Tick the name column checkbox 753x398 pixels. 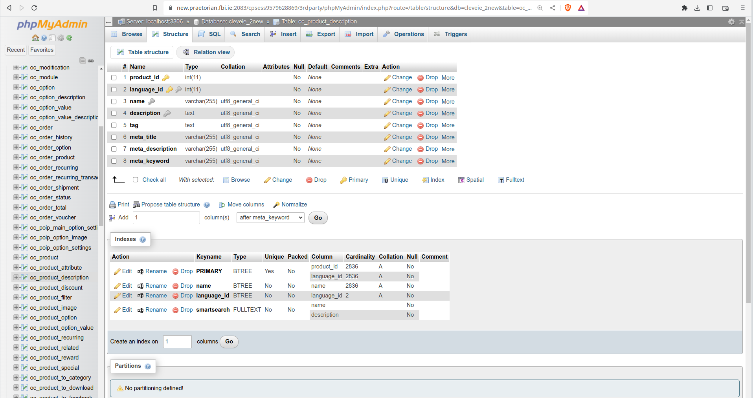pos(114,101)
